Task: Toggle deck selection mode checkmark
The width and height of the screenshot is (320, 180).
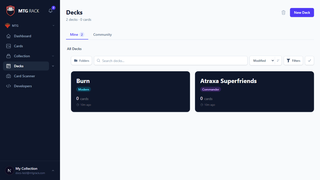Action: point(309,60)
